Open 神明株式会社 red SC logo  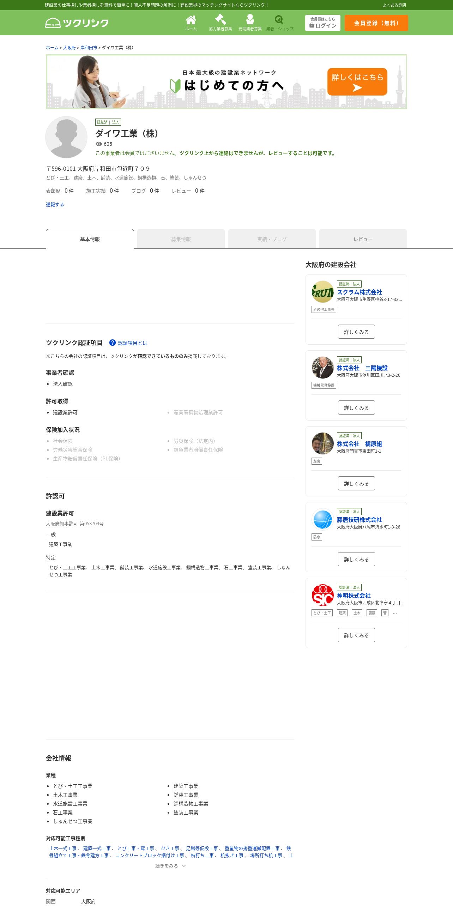(x=322, y=595)
